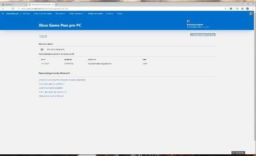
Task: Reload the page with the refresh icon
Action: click(x=13, y=9)
